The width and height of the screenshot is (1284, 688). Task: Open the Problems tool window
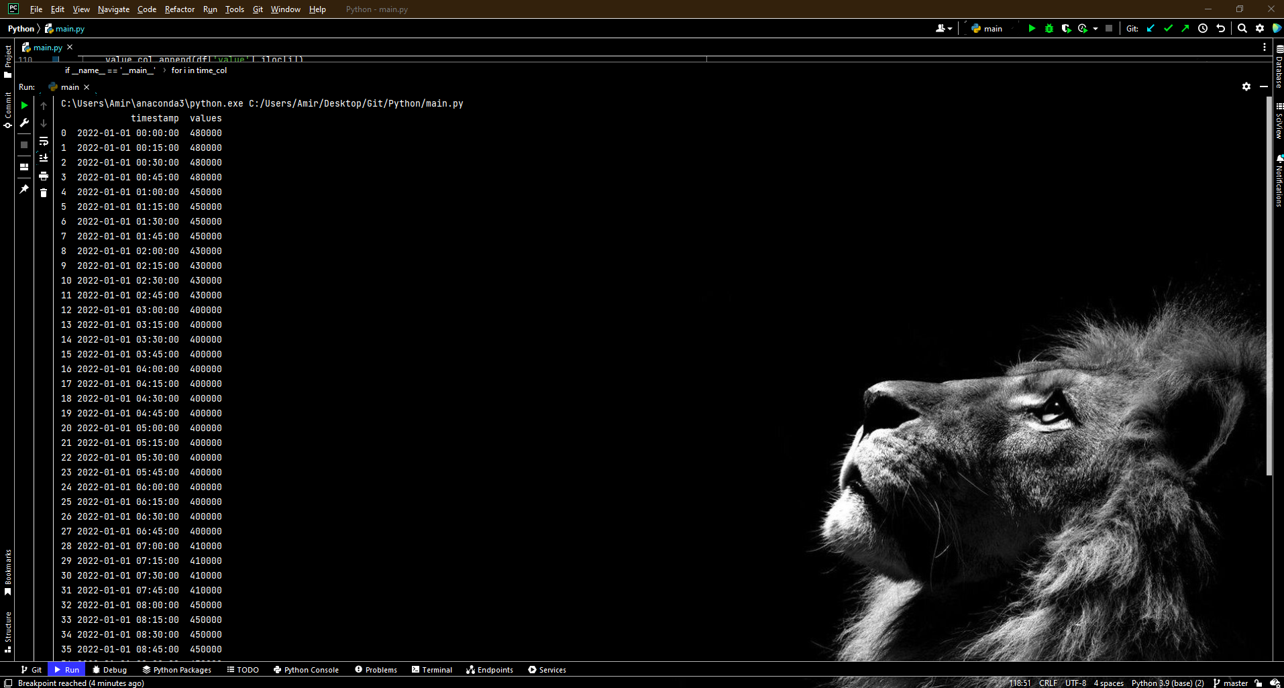coord(376,669)
